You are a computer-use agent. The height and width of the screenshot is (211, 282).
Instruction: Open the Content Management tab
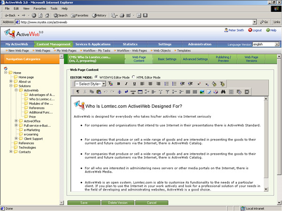point(54,44)
